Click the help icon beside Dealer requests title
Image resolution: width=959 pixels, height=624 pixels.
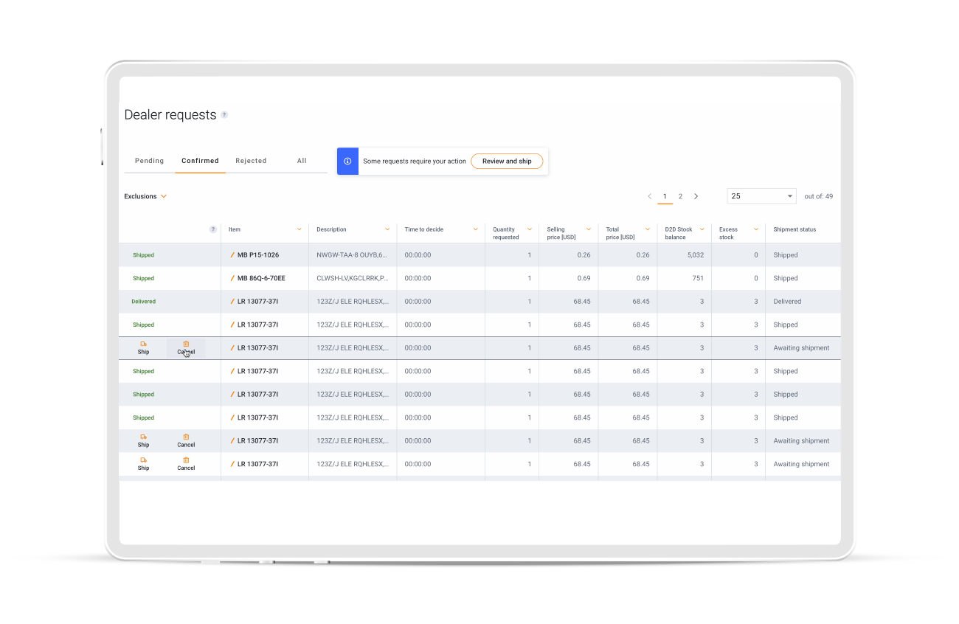224,115
